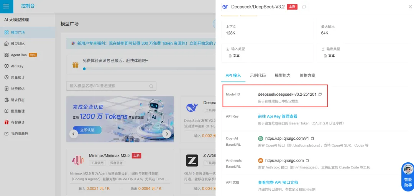
Task: Click the Beta badge beside Agent Bus
Action: (x=33, y=55)
